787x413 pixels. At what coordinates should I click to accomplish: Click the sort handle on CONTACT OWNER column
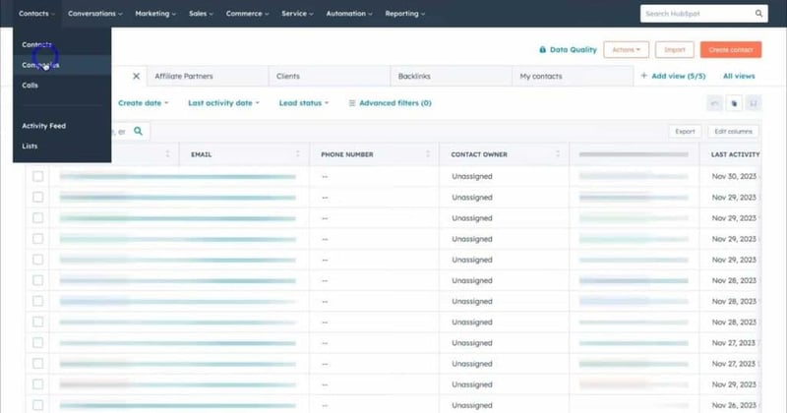pos(558,154)
